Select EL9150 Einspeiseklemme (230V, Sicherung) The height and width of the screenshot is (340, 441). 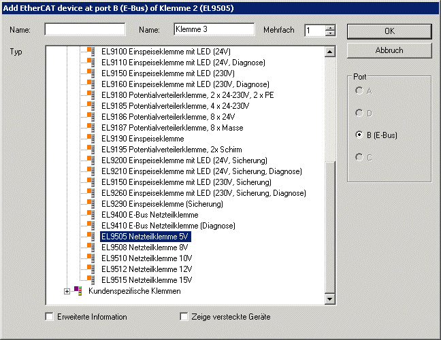[186, 182]
